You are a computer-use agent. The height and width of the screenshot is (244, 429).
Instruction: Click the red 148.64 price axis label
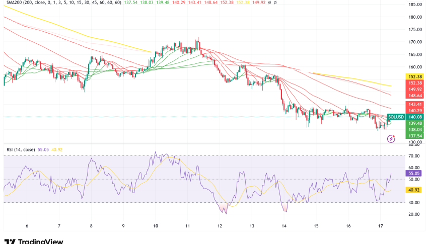pyautogui.click(x=416, y=96)
